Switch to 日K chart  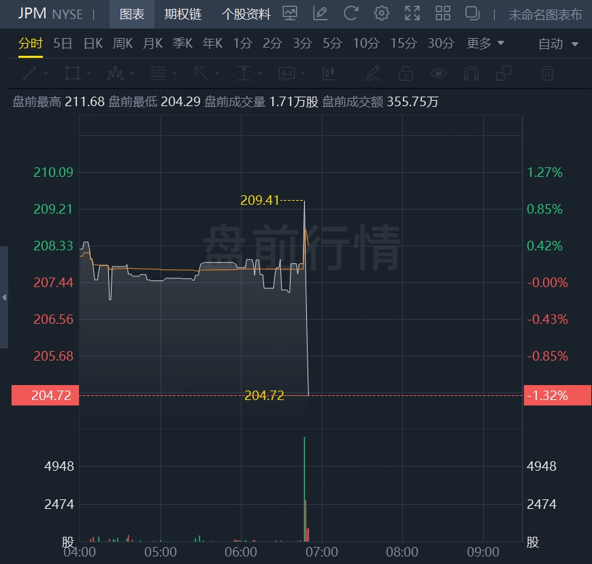point(93,44)
